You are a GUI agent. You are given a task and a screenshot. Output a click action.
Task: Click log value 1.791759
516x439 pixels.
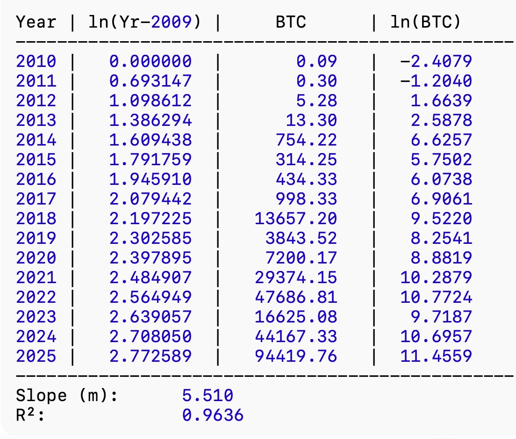[x=150, y=160]
